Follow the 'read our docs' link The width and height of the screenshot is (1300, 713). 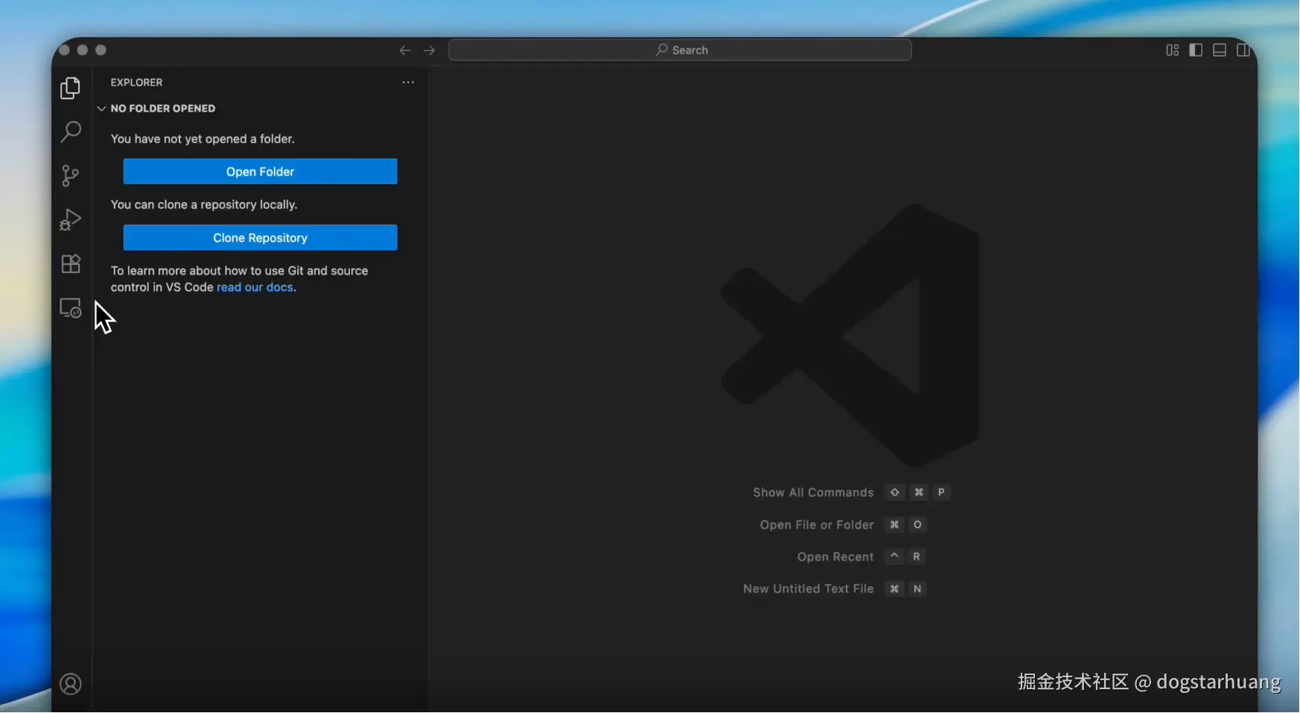coord(255,287)
